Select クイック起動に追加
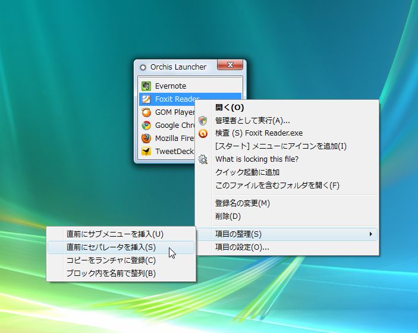This screenshot has height=333, width=418. click(x=287, y=172)
